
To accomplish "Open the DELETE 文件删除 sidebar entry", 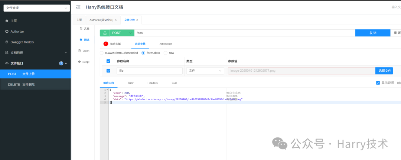I will (x=35, y=84).
